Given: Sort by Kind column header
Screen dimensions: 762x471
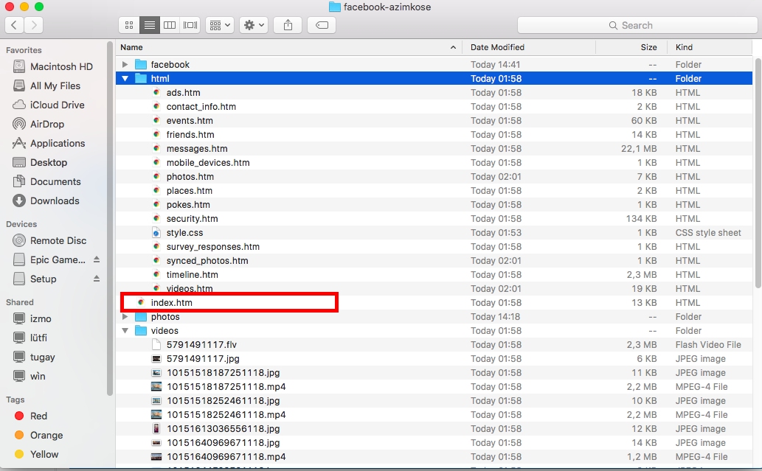Looking at the screenshot, I should click(x=709, y=47).
